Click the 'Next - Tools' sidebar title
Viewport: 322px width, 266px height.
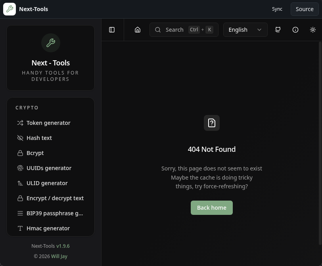click(x=50, y=63)
